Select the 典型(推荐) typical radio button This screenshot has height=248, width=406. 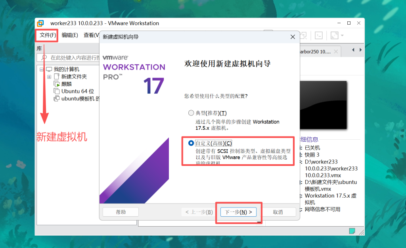pos(192,113)
